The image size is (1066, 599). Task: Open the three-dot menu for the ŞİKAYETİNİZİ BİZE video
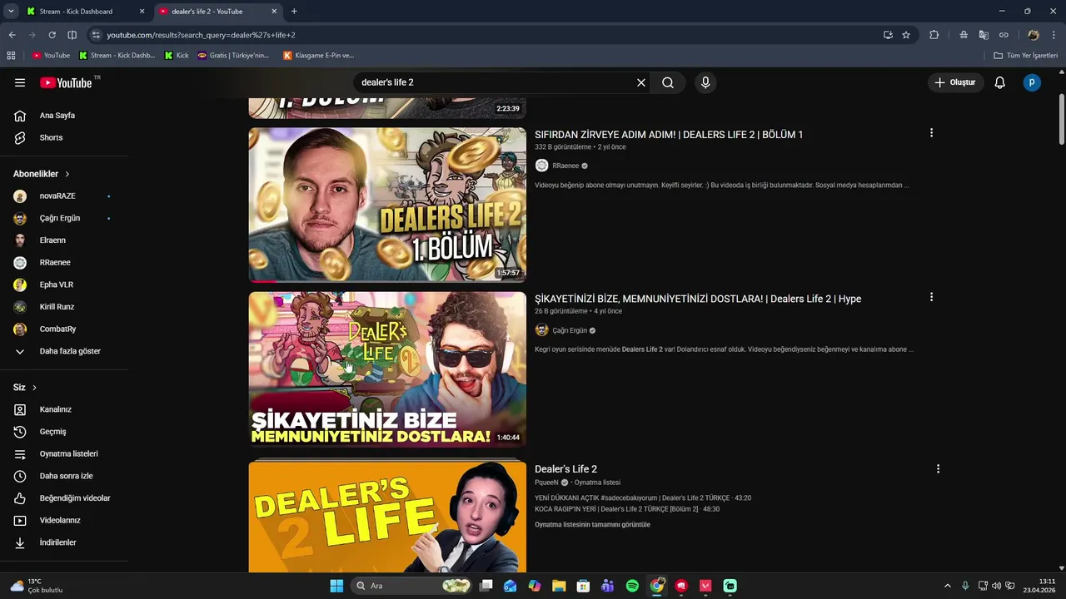931,297
